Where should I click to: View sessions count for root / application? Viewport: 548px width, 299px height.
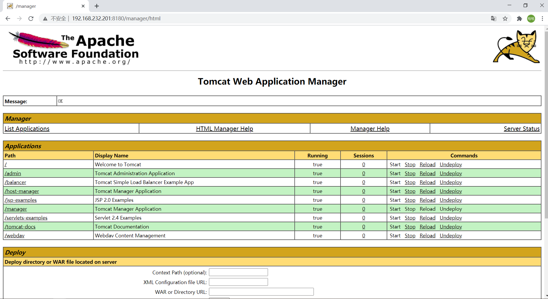pyautogui.click(x=363, y=165)
